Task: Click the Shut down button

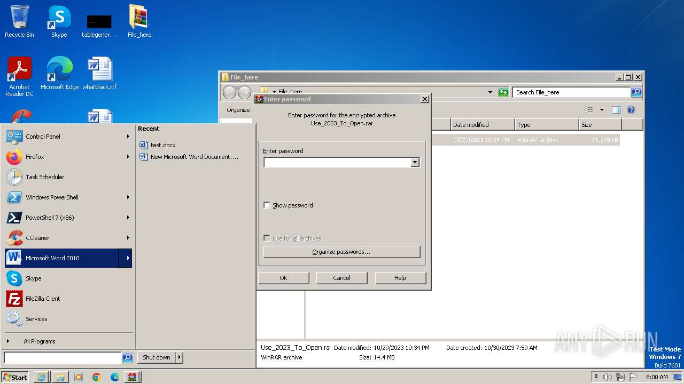Action: click(x=156, y=357)
